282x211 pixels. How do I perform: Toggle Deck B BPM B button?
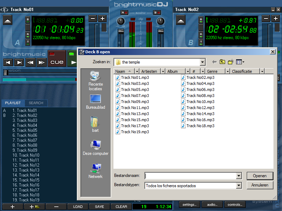pos(201,20)
